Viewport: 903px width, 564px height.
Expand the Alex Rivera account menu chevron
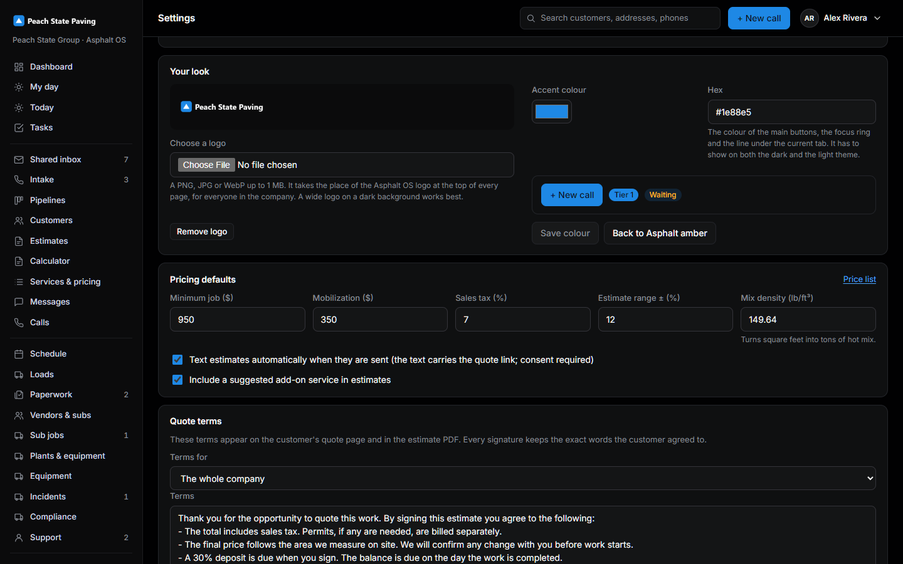[x=877, y=18]
